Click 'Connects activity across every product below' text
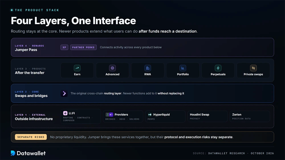285x160 pixels. [x=131, y=47]
